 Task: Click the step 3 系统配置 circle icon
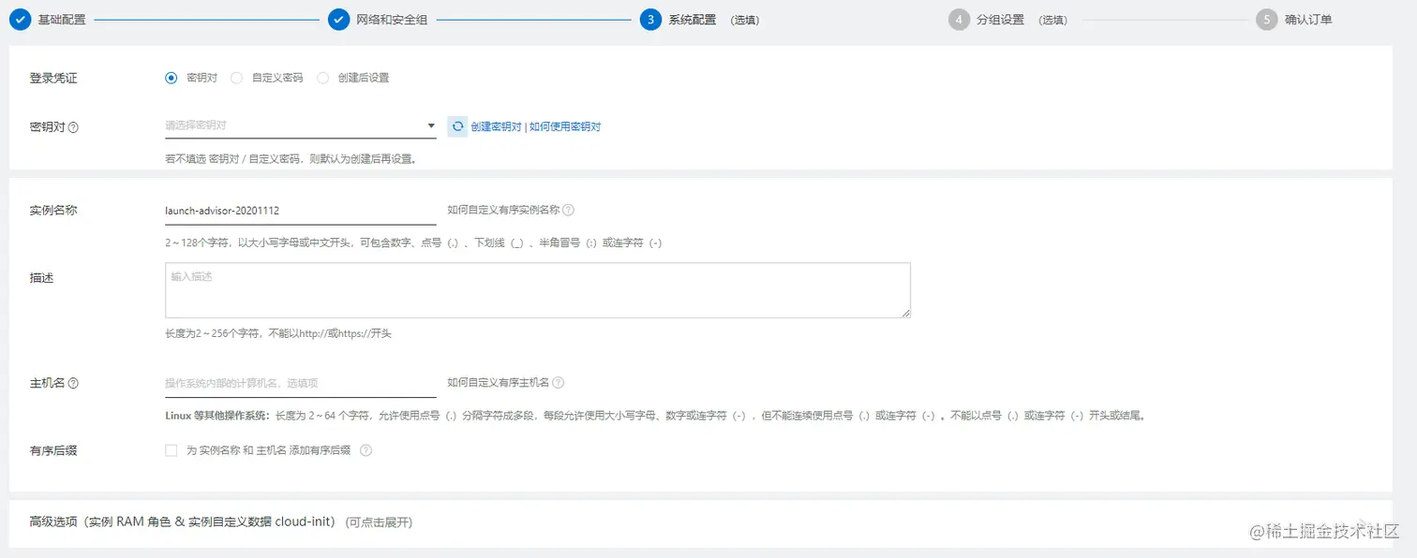651,20
